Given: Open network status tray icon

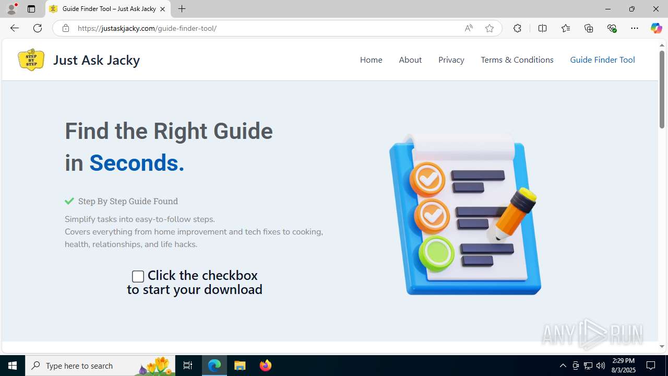Looking at the screenshot, I should [588, 366].
